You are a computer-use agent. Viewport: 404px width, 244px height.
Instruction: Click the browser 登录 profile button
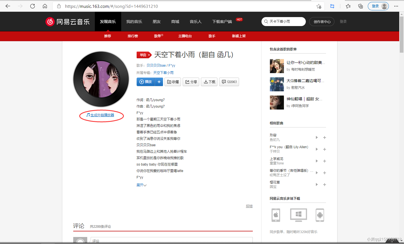click(378, 6)
